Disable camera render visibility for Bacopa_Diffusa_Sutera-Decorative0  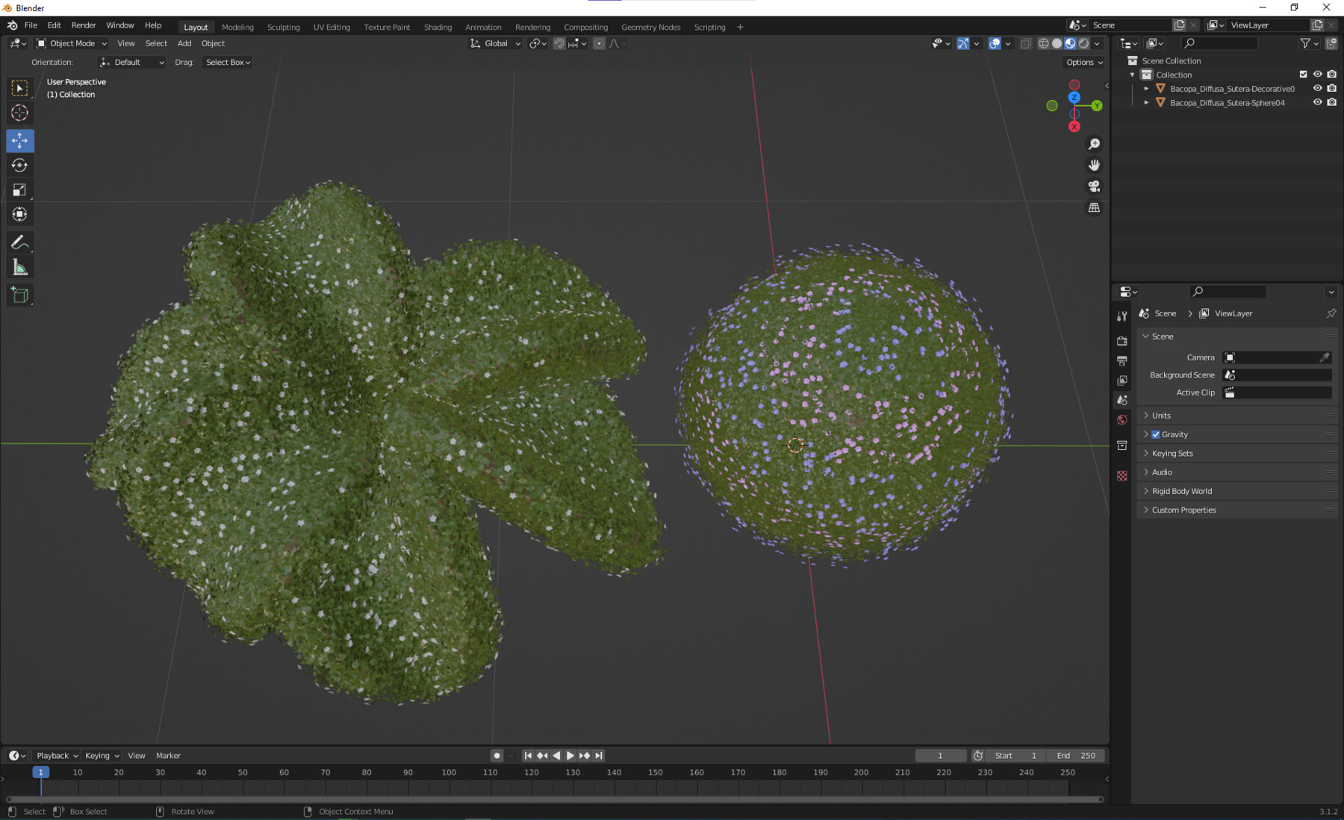1331,88
